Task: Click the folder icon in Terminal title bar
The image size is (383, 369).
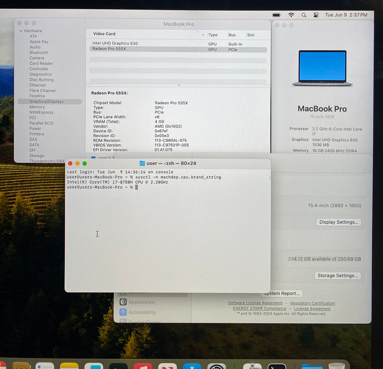Action: pos(142,163)
